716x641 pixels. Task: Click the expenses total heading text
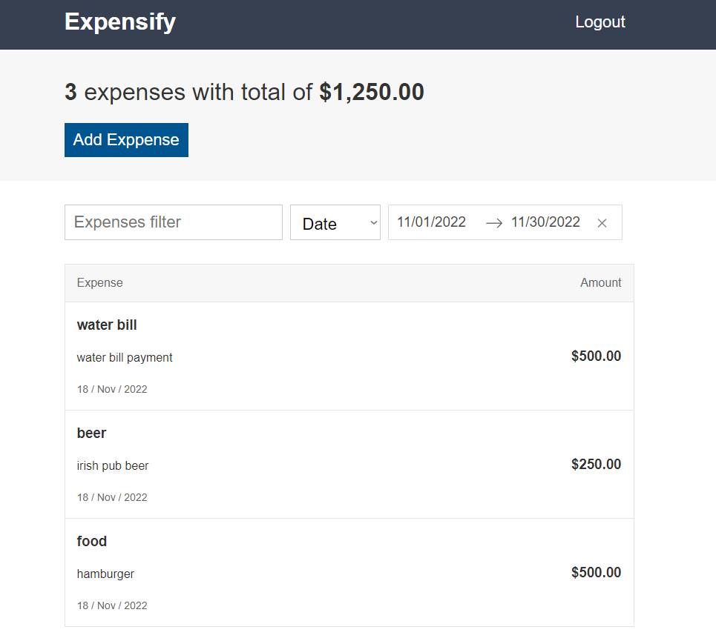coord(243,91)
